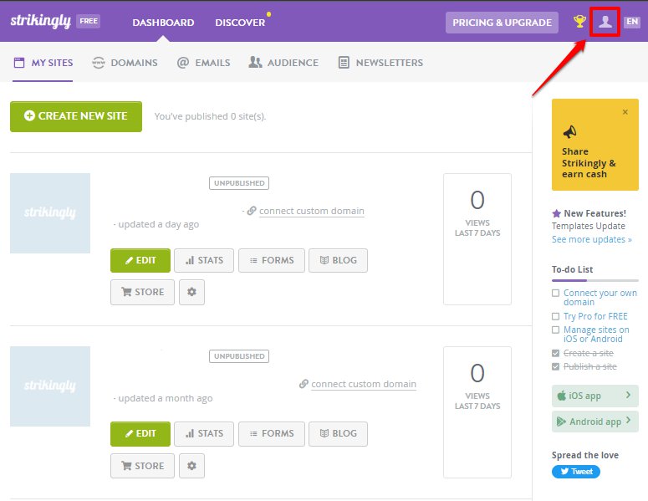The height and width of the screenshot is (501, 648).
Task: Click the FREE plan badge
Action: tap(89, 21)
